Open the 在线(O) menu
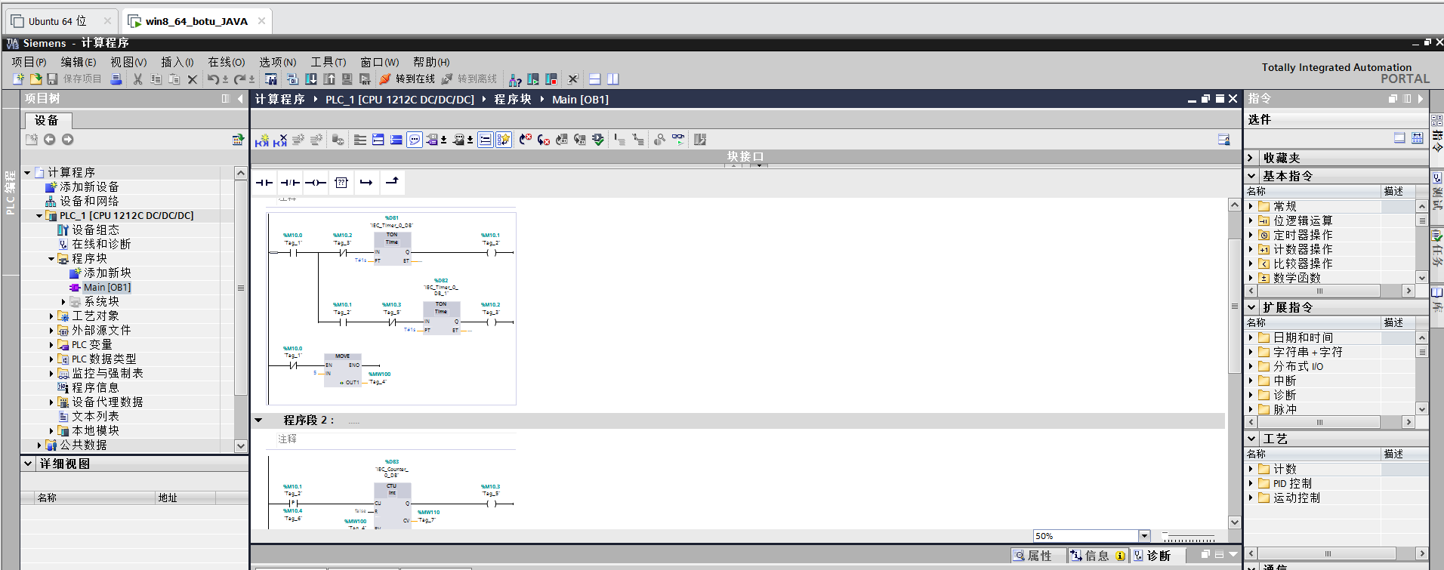Viewport: 1444px width, 570px height. (x=226, y=62)
